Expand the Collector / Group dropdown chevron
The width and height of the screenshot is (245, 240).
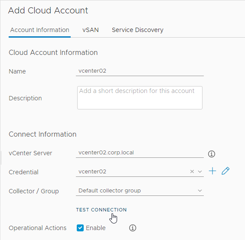(x=200, y=191)
